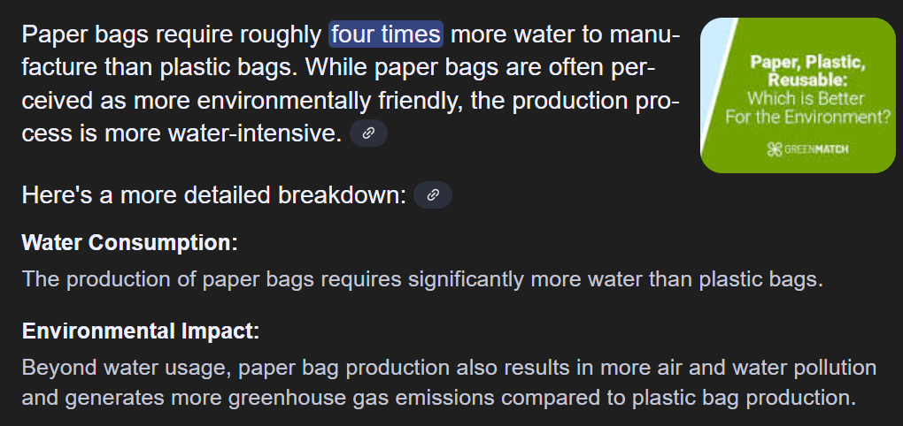Image resolution: width=903 pixels, height=426 pixels.
Task: Click "Which is Better" thumbnail subtitle
Action: pyautogui.click(x=806, y=98)
